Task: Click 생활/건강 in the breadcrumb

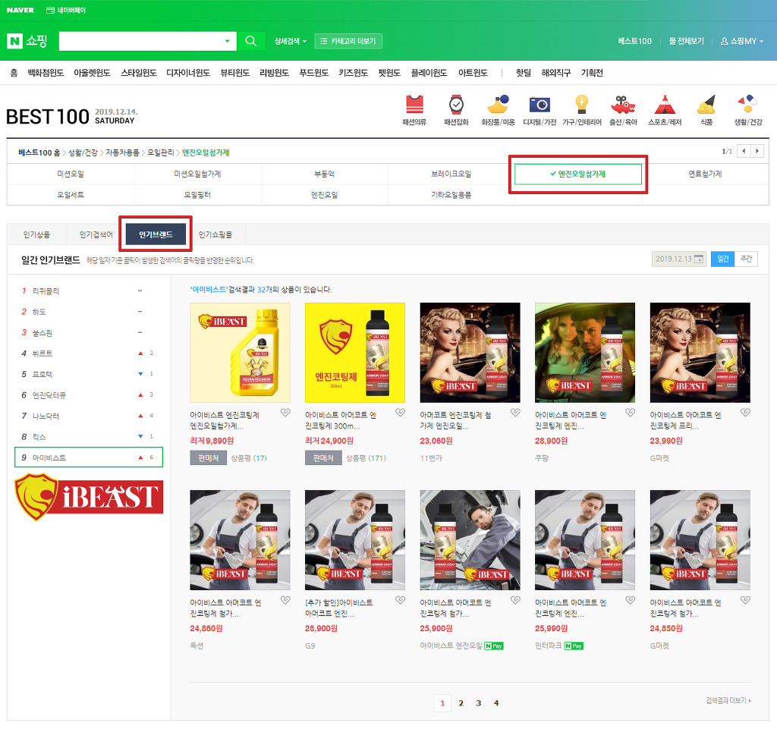Action: point(83,152)
